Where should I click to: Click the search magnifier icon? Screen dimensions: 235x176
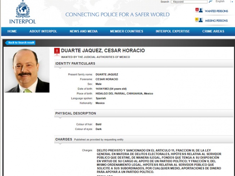(x=210, y=2)
